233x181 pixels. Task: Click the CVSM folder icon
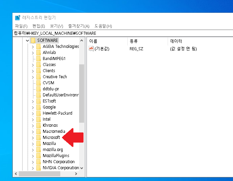[x=38, y=83]
